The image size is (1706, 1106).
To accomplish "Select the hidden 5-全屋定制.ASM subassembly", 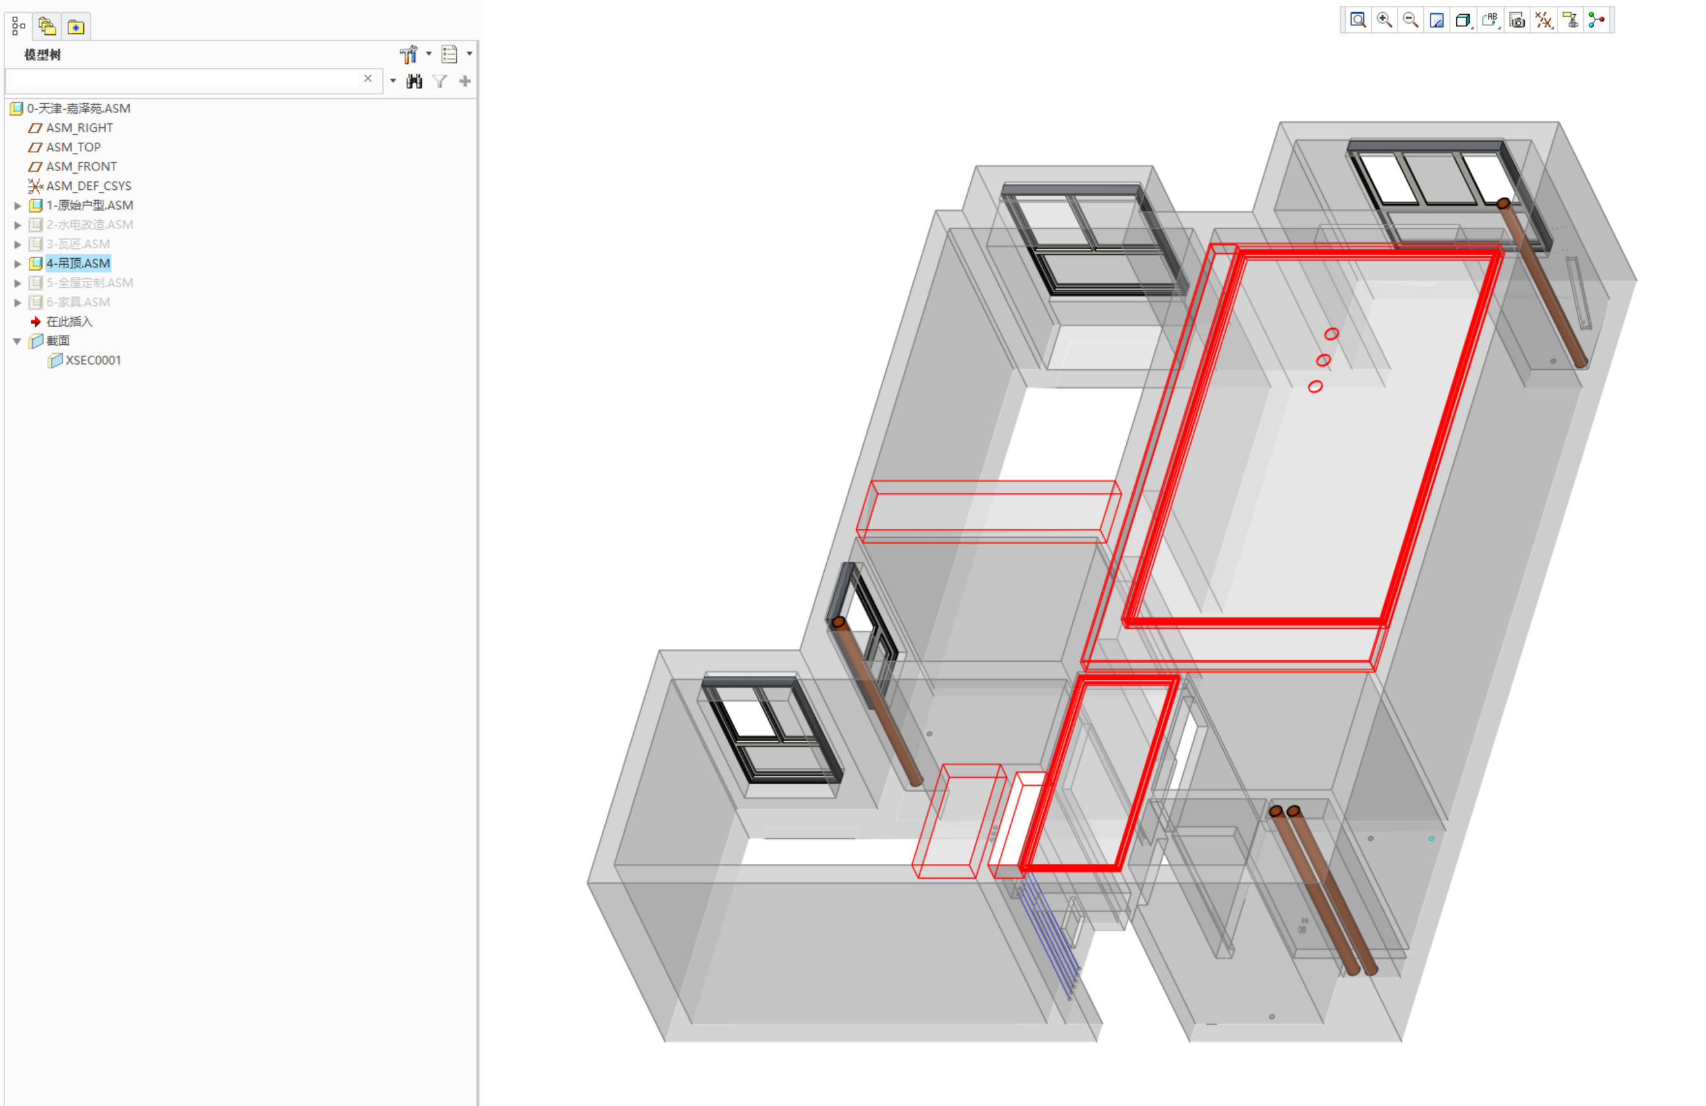I will coord(90,282).
